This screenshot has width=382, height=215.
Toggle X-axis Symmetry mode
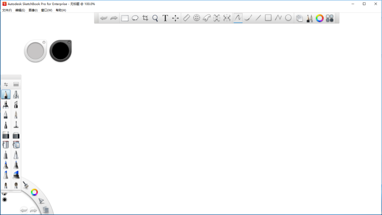pyautogui.click(x=216, y=18)
